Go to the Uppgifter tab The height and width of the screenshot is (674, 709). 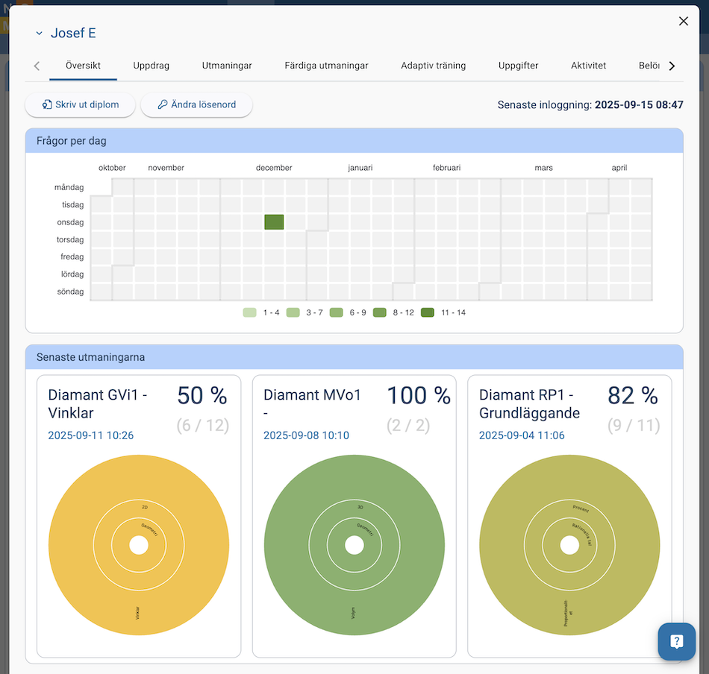[x=518, y=66]
